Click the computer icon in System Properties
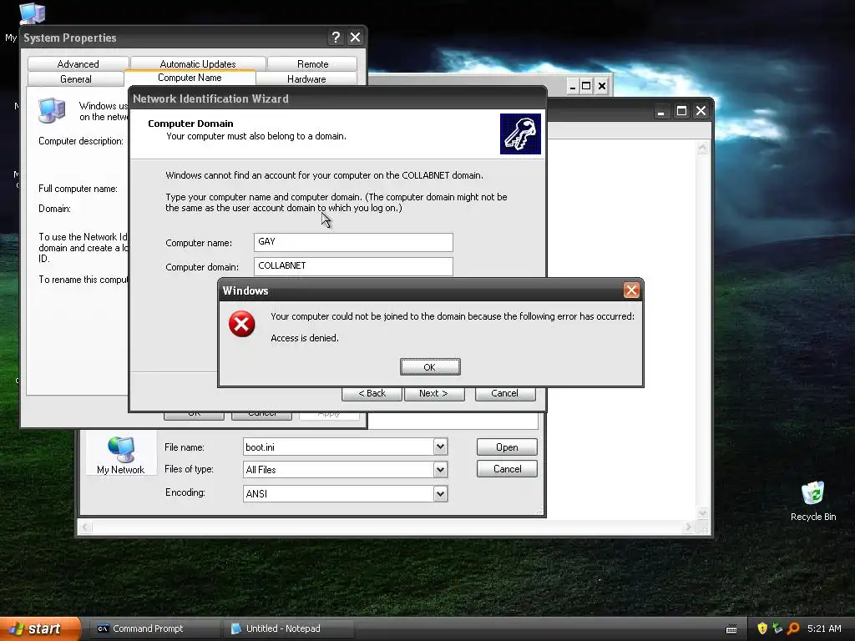The width and height of the screenshot is (855, 641). click(x=52, y=110)
